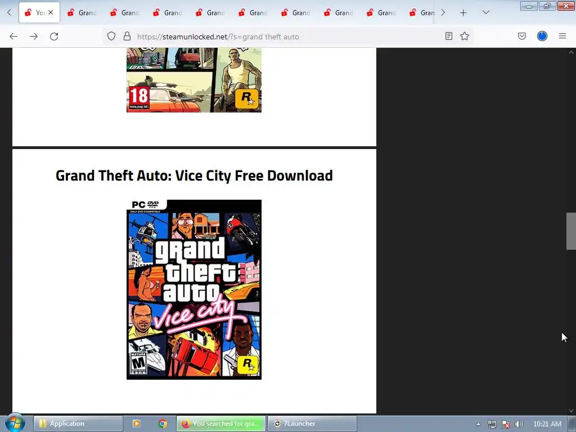Reload the current page
Viewport: 576px width, 432px height.
tap(54, 37)
